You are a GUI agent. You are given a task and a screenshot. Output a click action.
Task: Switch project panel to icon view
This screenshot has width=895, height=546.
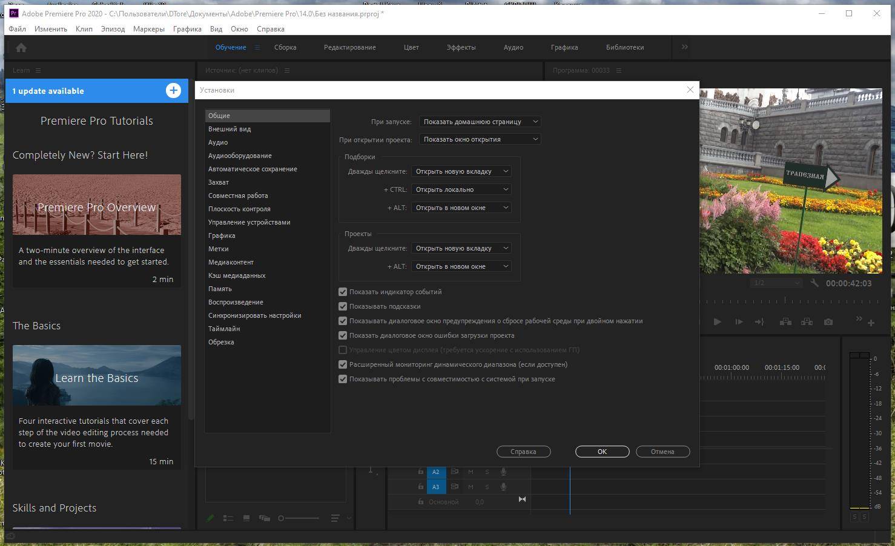click(246, 518)
